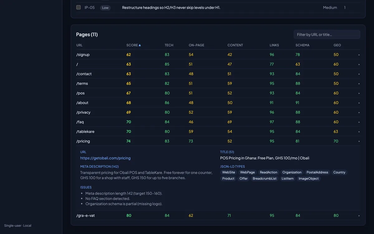Viewport: 374px width, 234px height.
Task: Sort pages by the CONTENT column
Action: 235,45
